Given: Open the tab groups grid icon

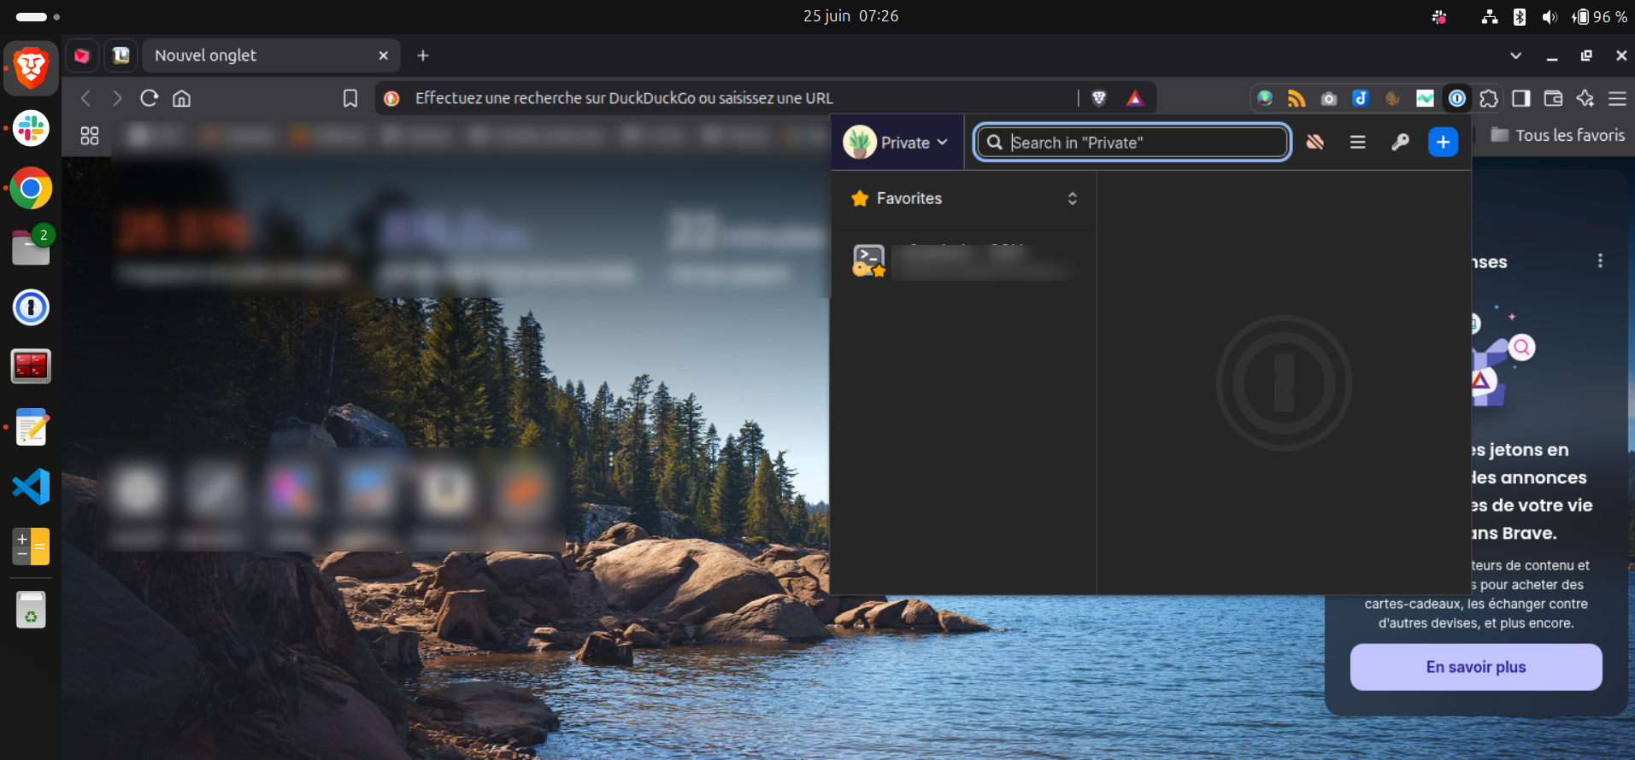Looking at the screenshot, I should click(x=90, y=136).
